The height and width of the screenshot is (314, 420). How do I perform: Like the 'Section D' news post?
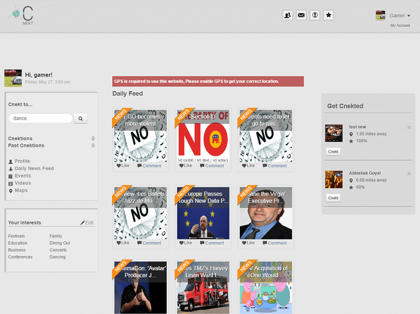click(186, 166)
